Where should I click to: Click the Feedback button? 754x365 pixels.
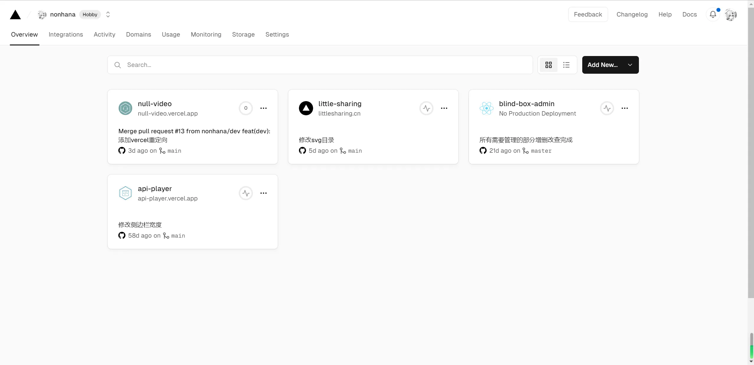588,14
